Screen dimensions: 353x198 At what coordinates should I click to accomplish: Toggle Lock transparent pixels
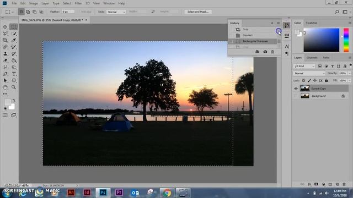(303, 80)
